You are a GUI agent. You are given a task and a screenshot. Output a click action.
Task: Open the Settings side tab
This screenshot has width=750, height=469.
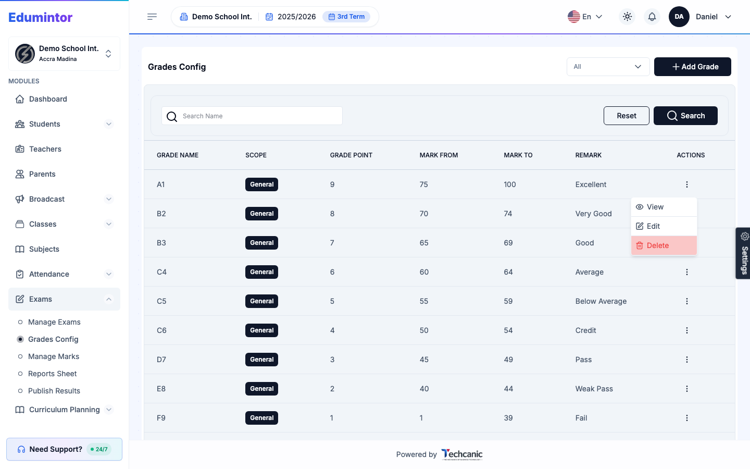tap(743, 253)
